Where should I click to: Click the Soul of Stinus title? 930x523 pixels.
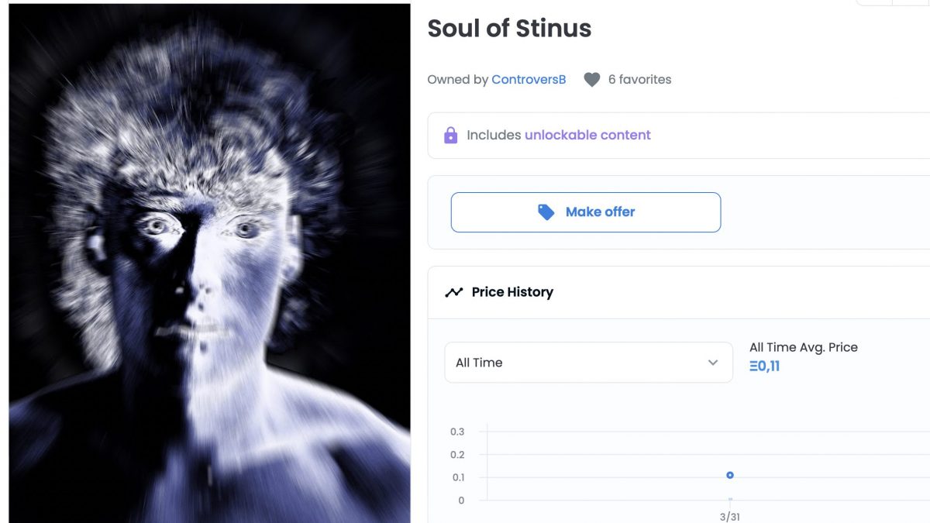pyautogui.click(x=509, y=29)
